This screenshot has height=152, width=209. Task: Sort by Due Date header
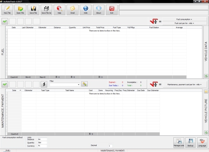click(141, 90)
